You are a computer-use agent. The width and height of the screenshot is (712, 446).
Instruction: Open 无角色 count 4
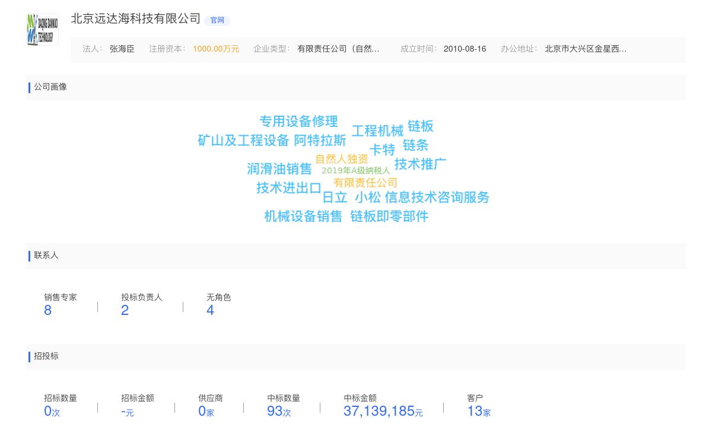[x=210, y=310]
